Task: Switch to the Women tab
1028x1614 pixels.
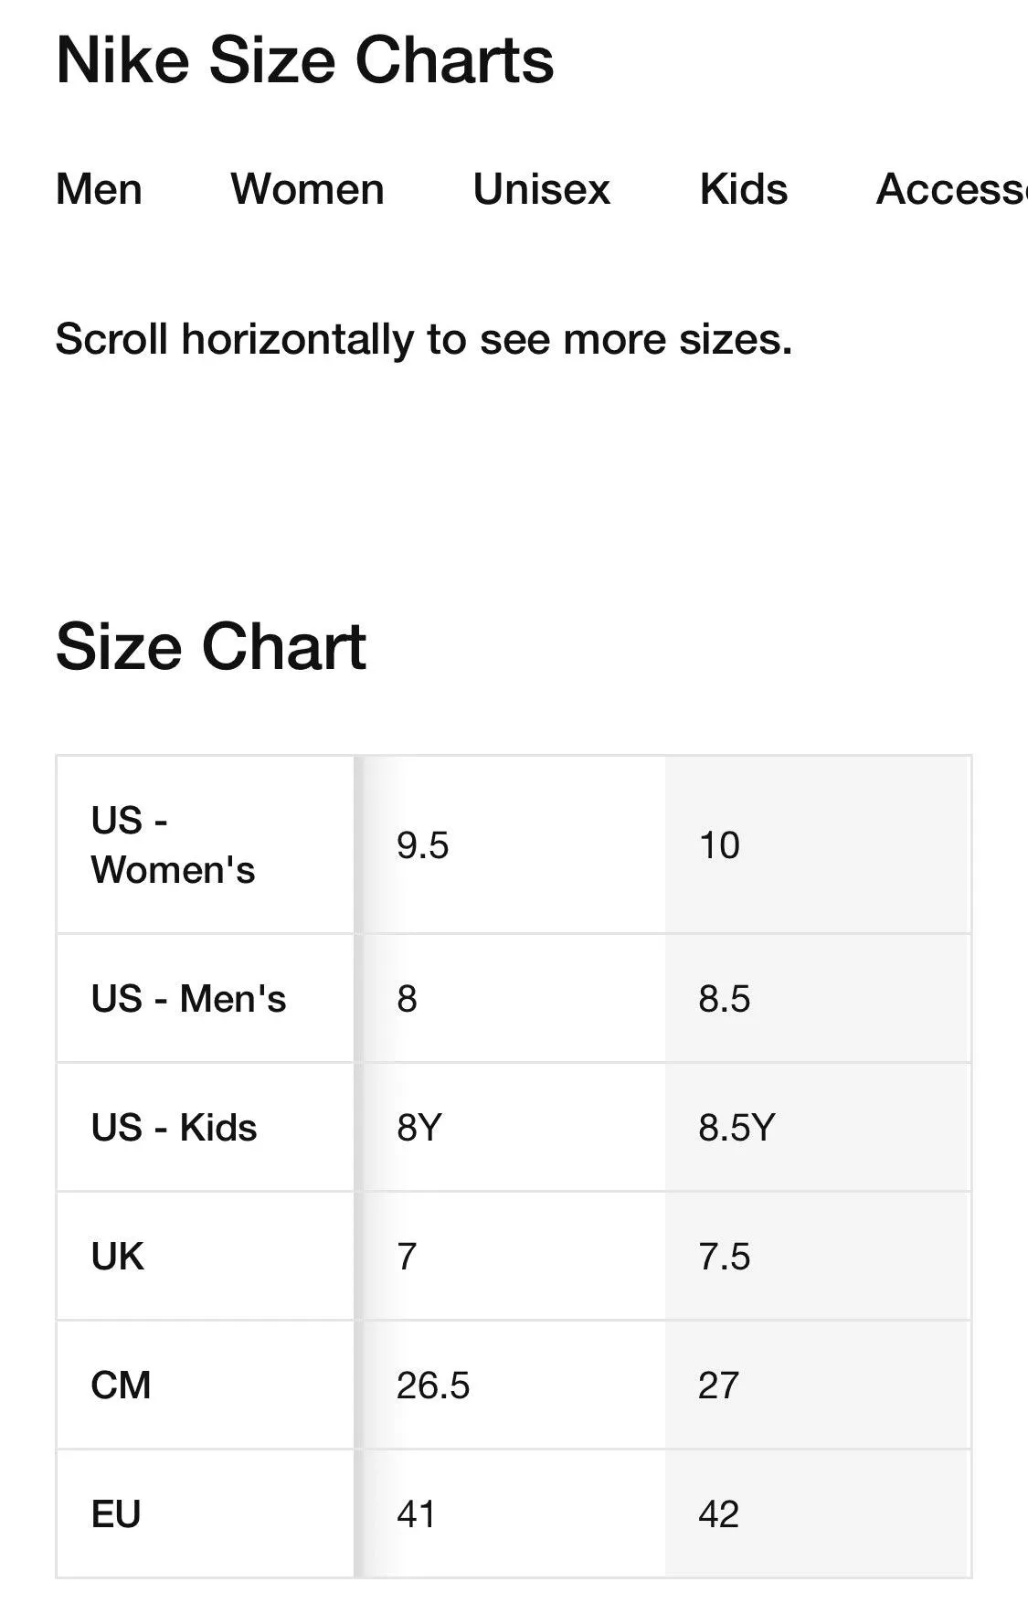Action: [307, 189]
